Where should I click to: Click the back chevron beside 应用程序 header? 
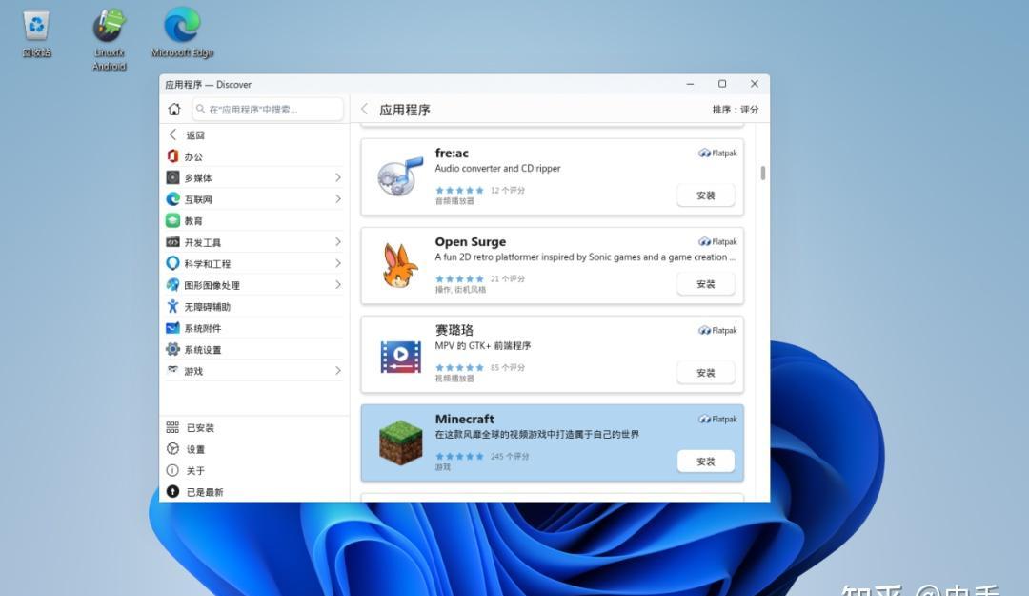tap(365, 109)
